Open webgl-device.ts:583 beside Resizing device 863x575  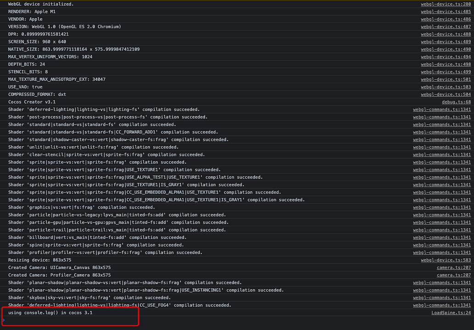[x=446, y=260]
